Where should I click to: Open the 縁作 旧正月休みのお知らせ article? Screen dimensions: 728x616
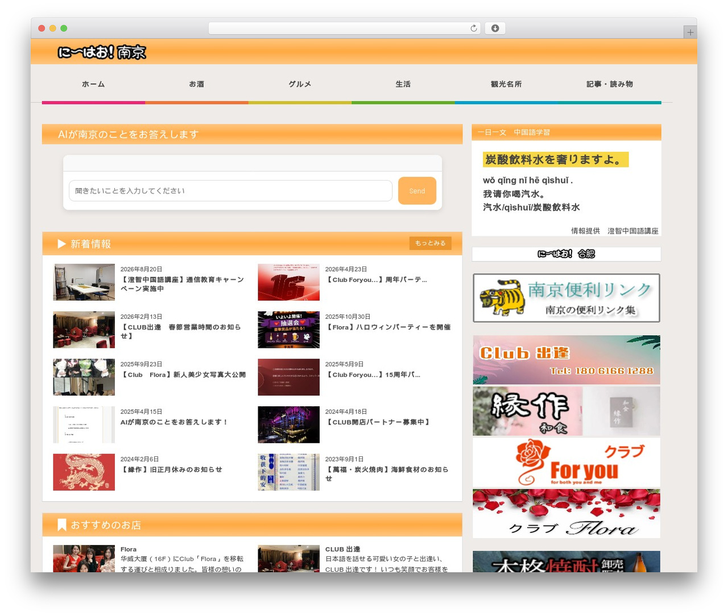(171, 469)
